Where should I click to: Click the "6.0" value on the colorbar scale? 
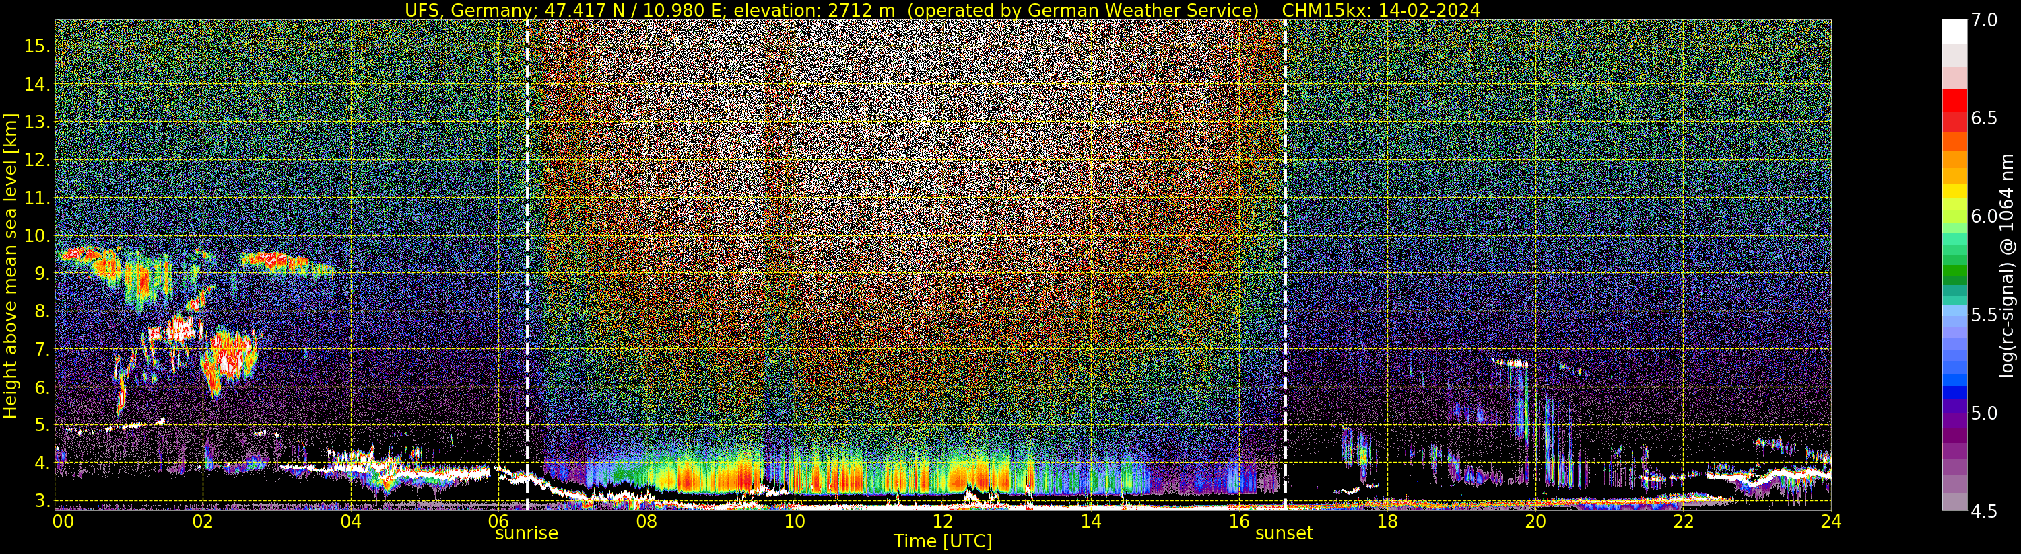tap(1984, 216)
